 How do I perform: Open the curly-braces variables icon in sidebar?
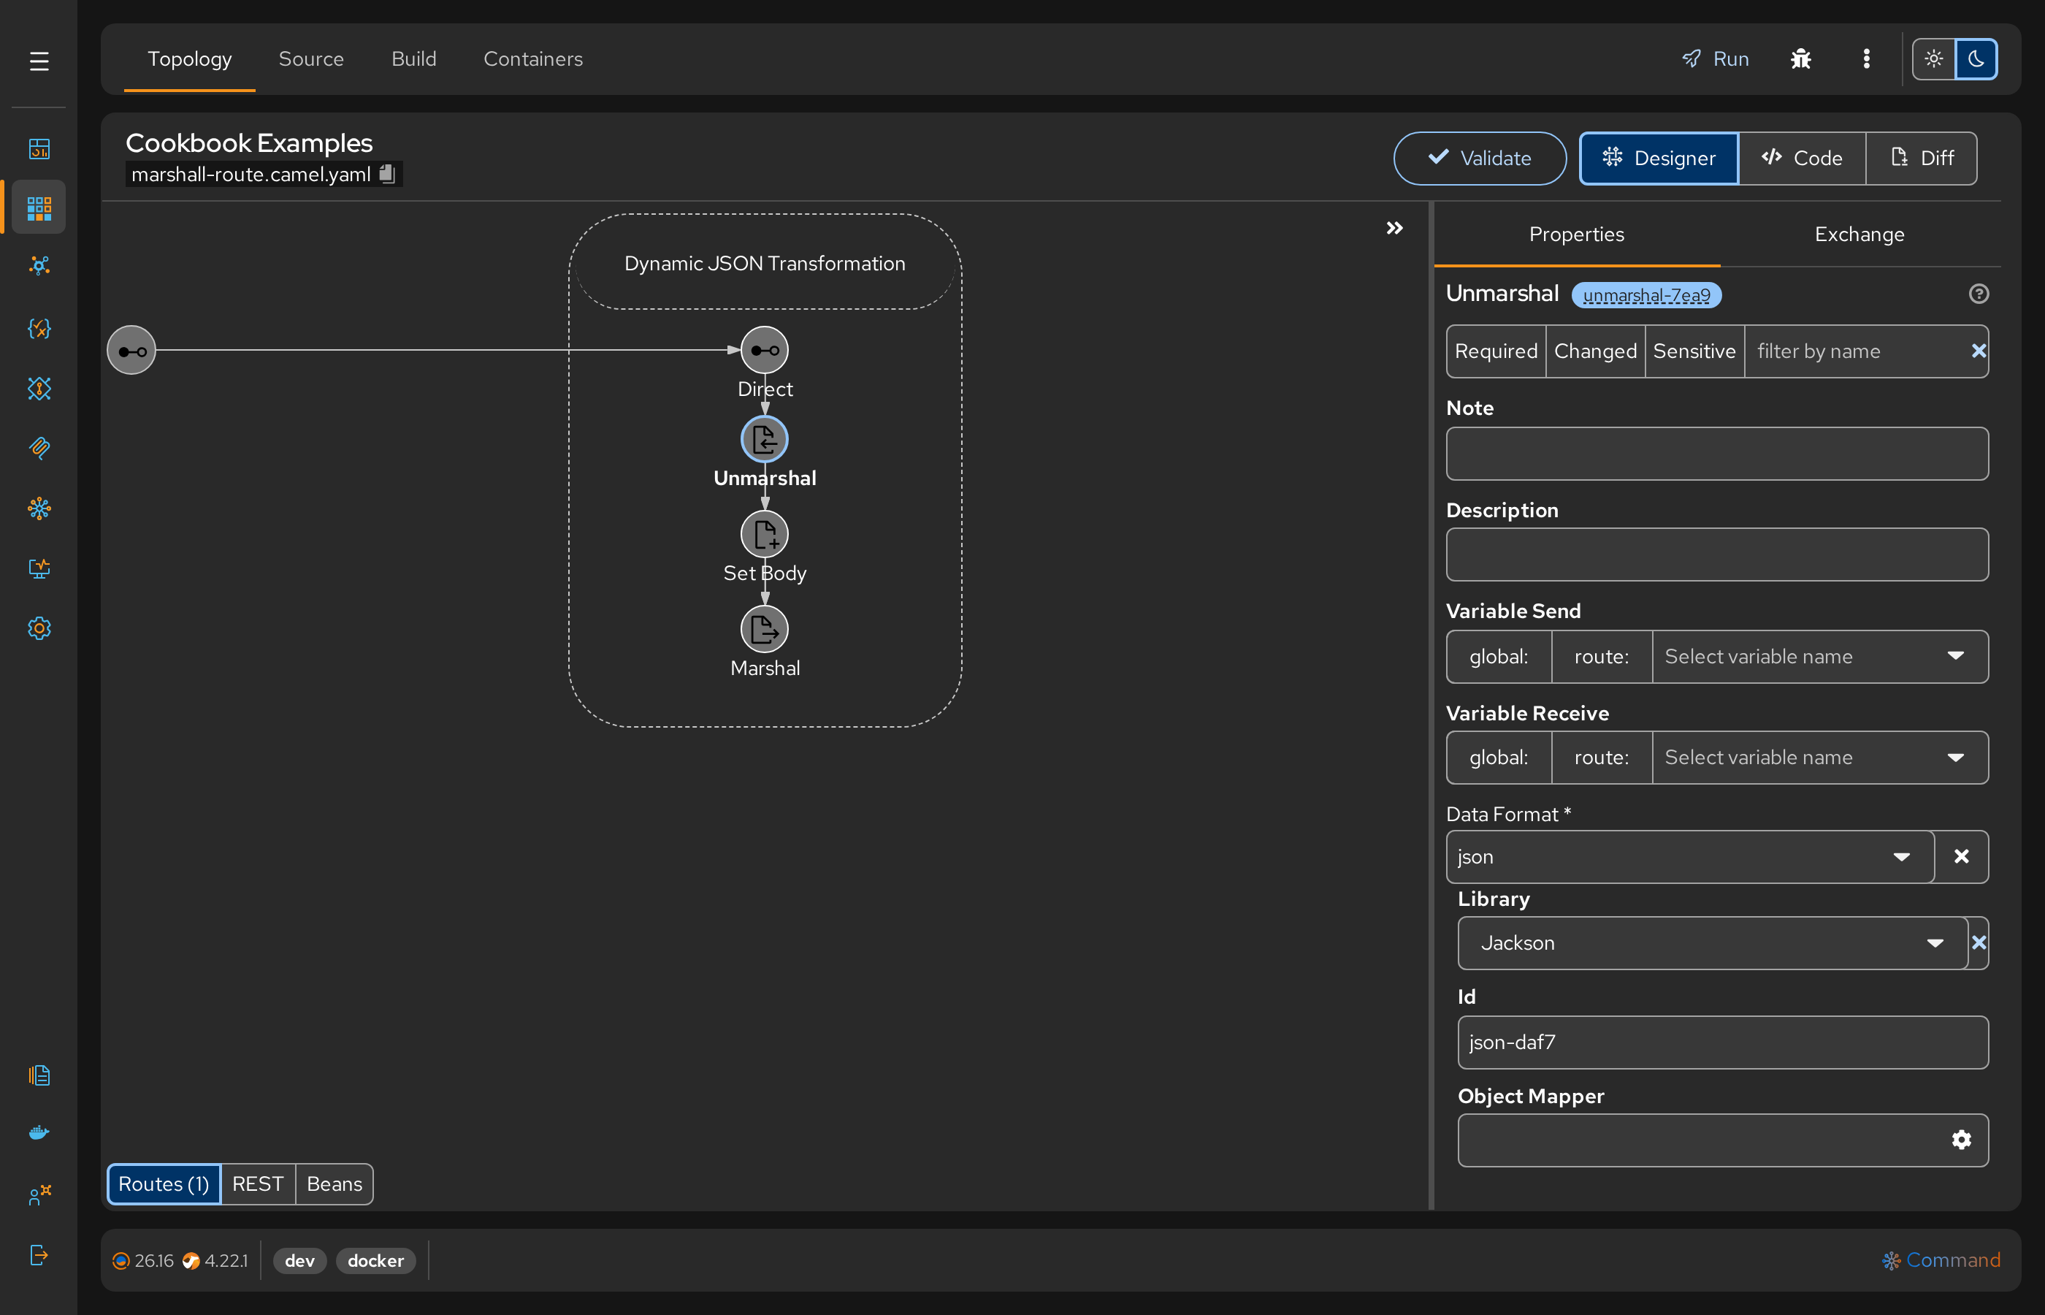click(x=39, y=328)
